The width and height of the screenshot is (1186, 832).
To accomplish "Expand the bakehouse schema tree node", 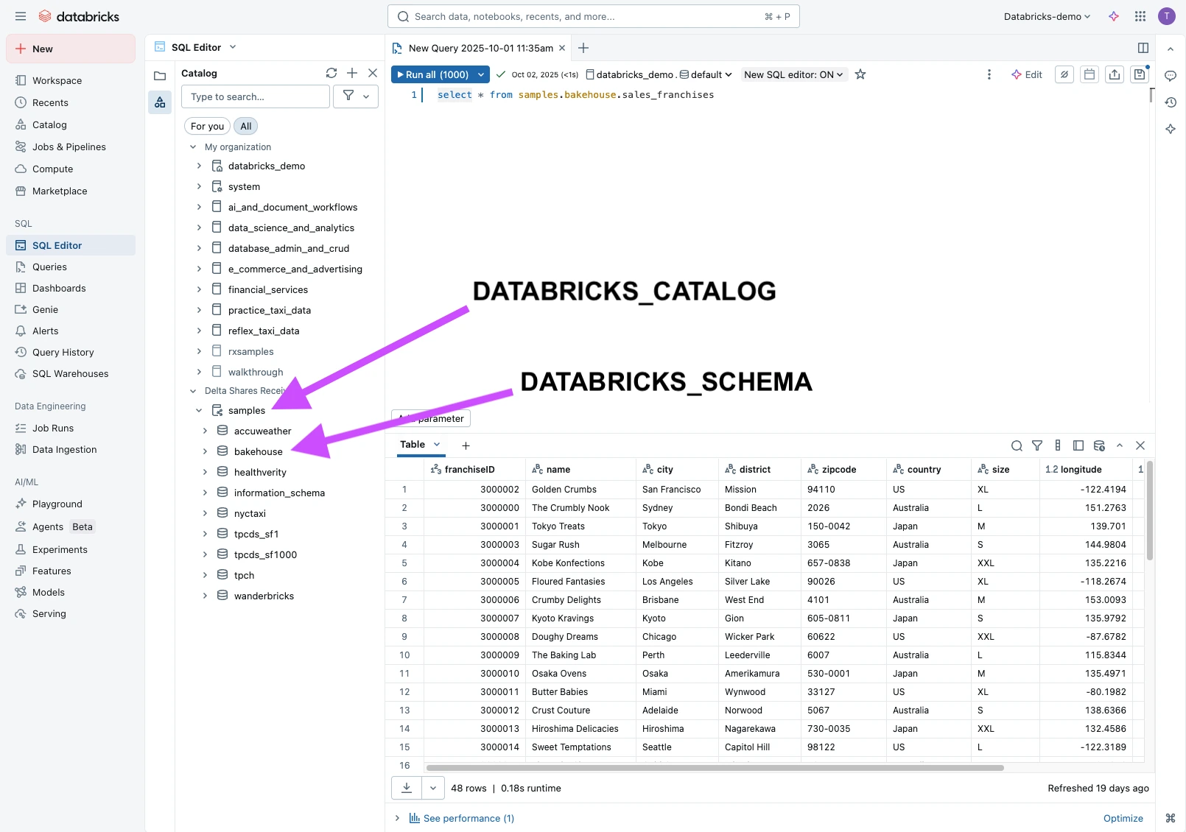I will tap(205, 451).
